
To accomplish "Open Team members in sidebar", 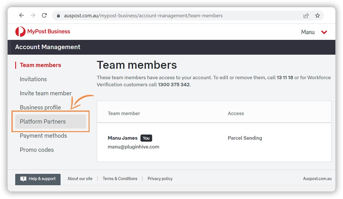I will coord(40,65).
